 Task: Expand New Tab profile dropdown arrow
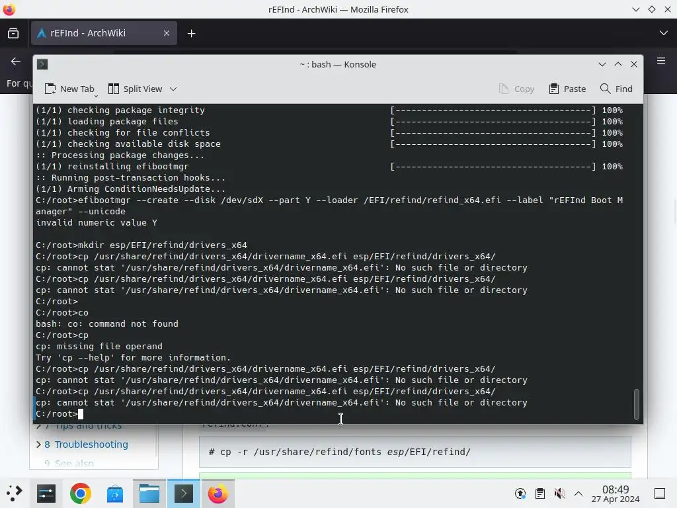coord(97,95)
